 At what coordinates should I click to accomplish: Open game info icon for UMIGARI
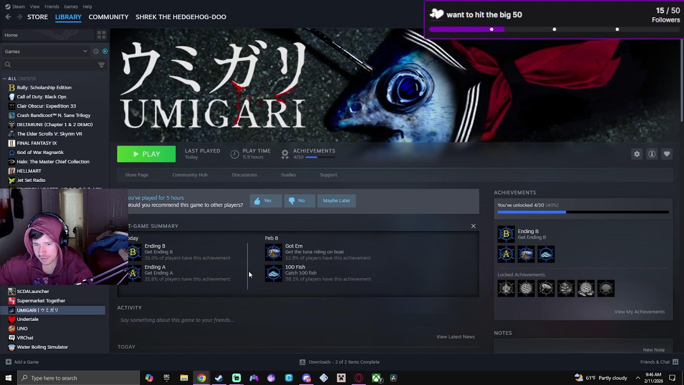652,154
